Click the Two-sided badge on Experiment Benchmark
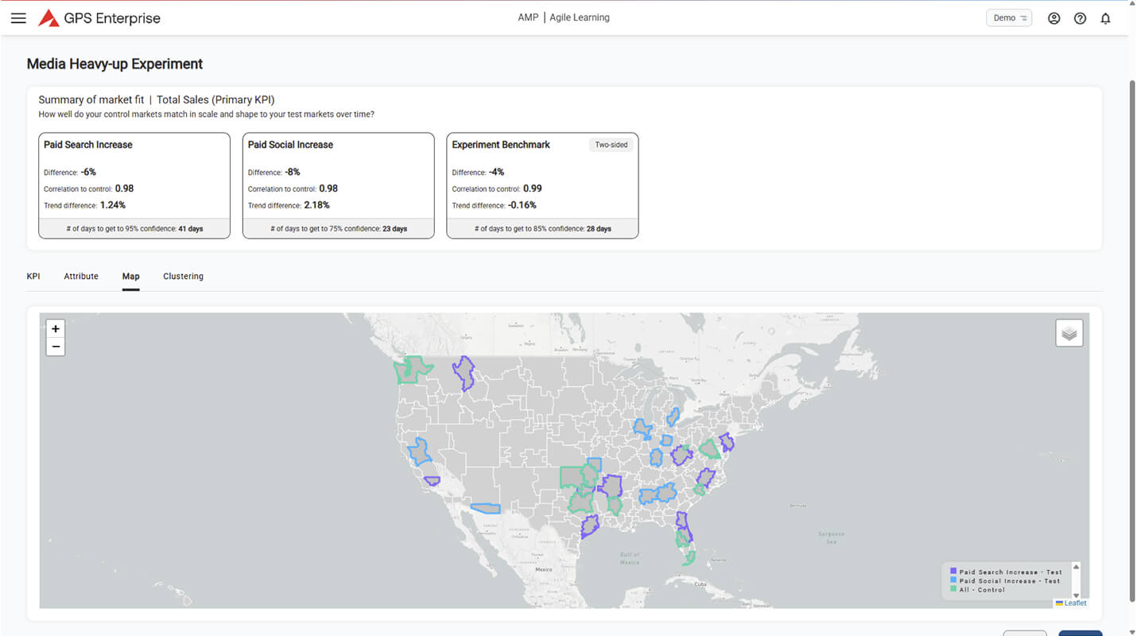The height and width of the screenshot is (636, 1137). coord(611,145)
